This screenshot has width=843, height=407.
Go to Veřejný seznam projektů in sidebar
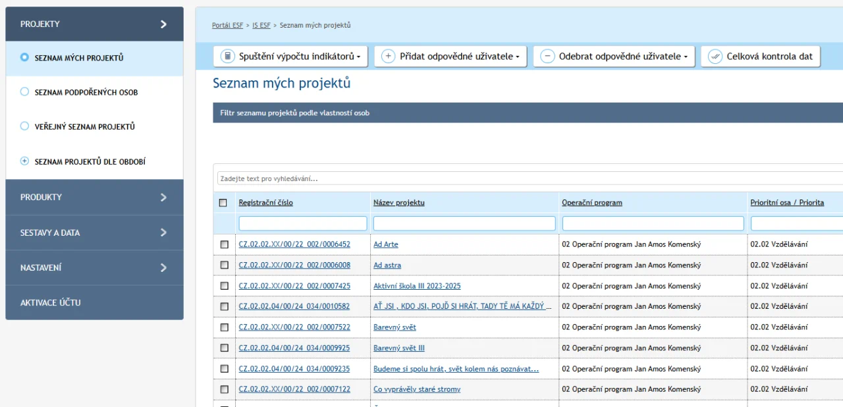pyautogui.click(x=84, y=126)
